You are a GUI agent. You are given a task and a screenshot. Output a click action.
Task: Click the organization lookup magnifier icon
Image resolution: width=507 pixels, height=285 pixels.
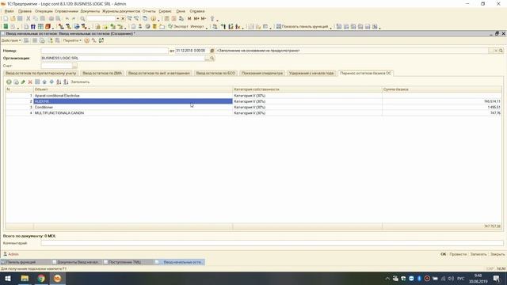point(212,58)
